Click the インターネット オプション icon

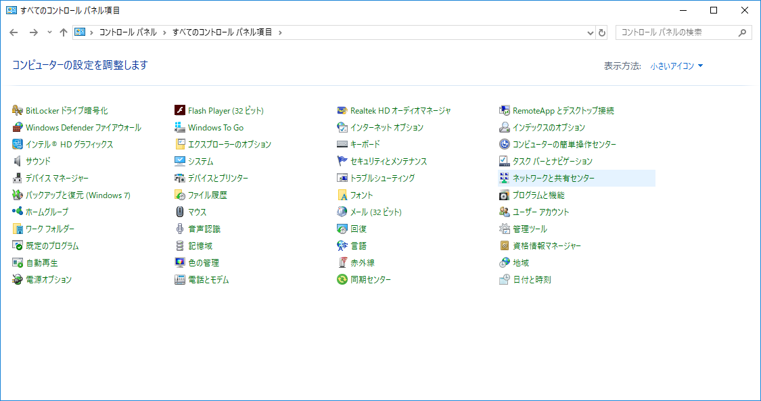point(343,128)
